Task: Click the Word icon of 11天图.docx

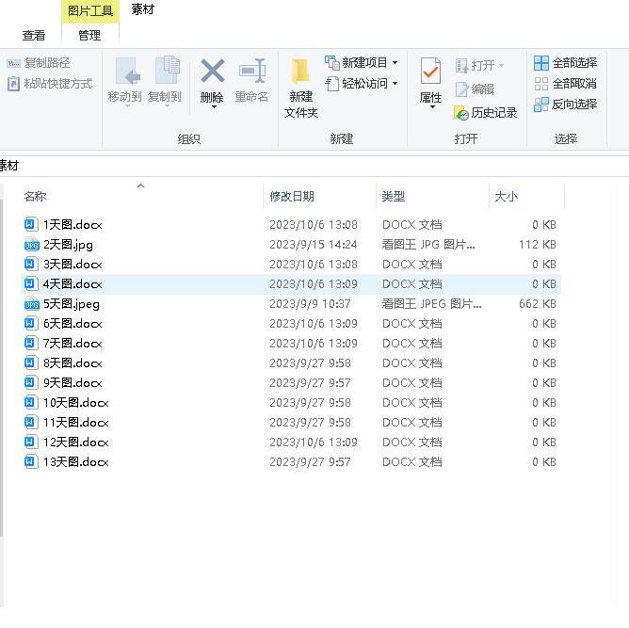Action: click(x=31, y=422)
